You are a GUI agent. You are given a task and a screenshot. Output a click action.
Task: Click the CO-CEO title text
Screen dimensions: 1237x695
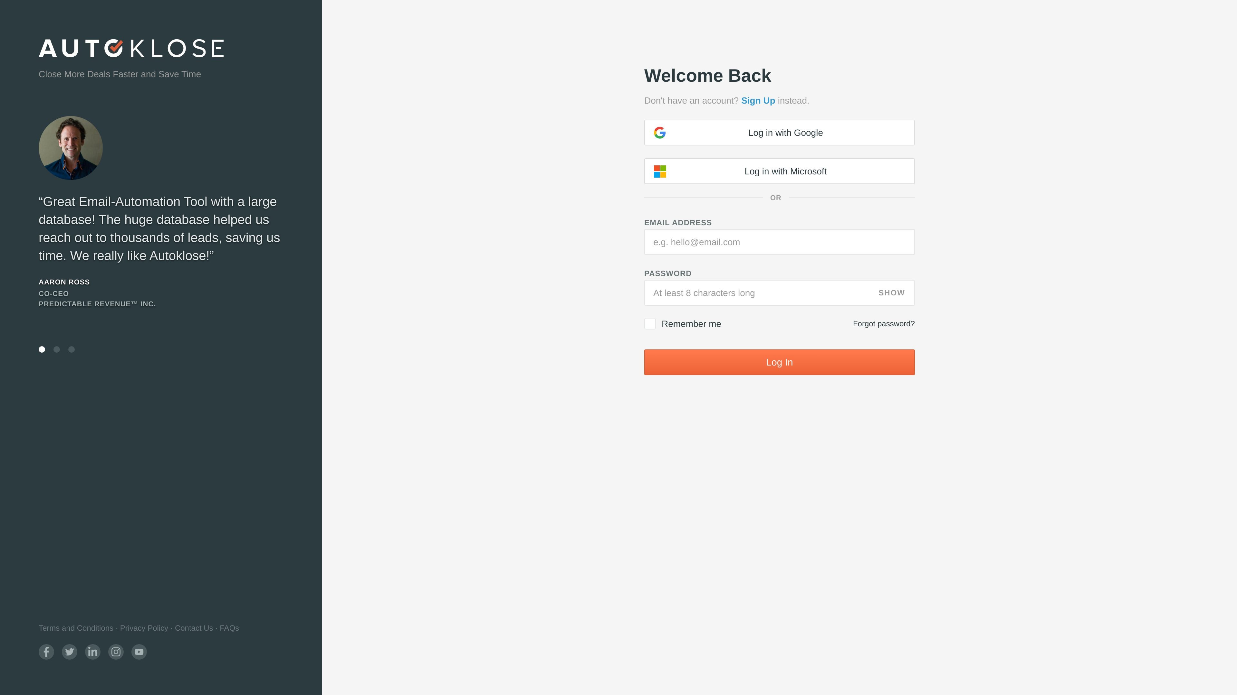pyautogui.click(x=53, y=293)
